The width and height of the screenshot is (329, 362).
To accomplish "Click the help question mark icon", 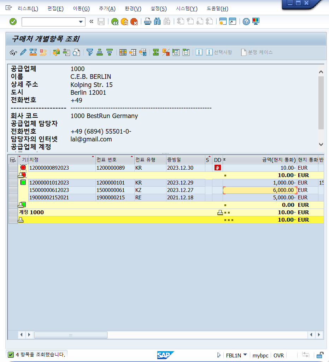I will coord(246,22).
